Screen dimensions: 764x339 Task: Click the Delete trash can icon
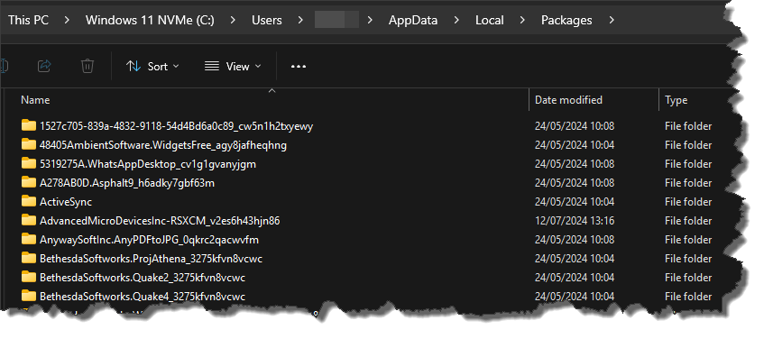click(87, 66)
